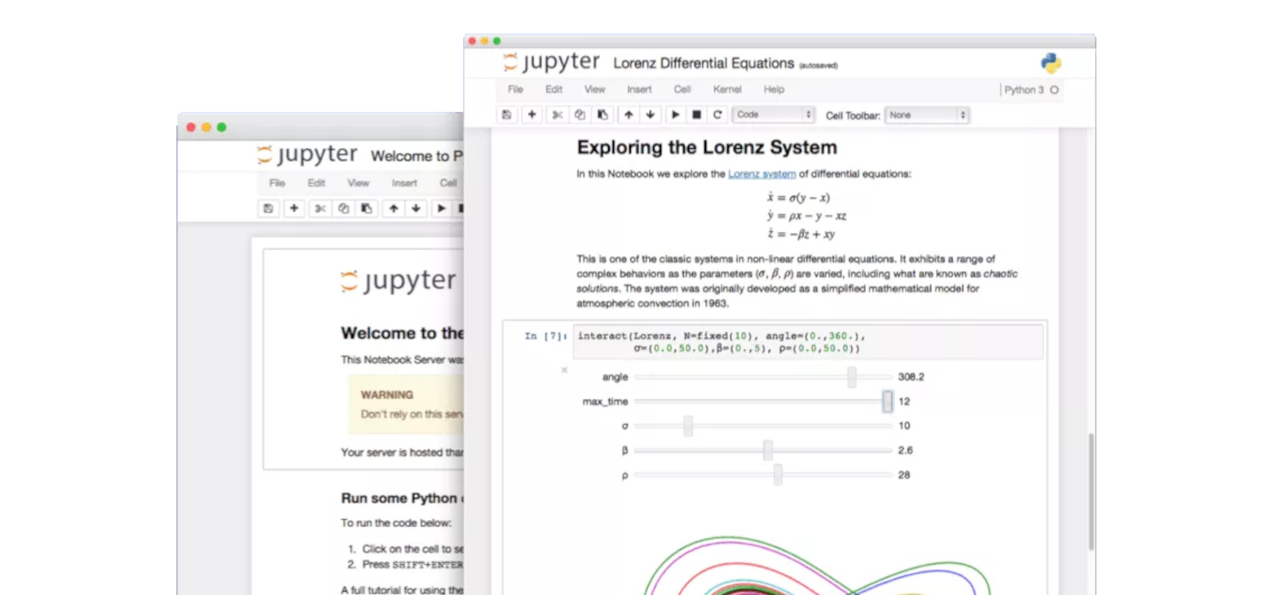Viewport: 1262px width, 595px height.
Task: Save the Welcome notebook with floppy icon
Action: click(268, 208)
